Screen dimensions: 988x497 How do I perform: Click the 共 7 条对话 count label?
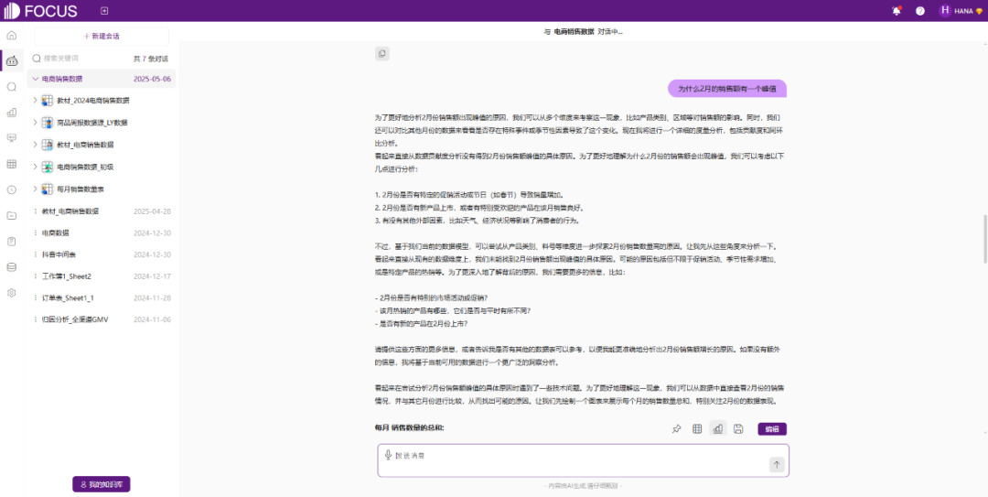[x=151, y=59]
